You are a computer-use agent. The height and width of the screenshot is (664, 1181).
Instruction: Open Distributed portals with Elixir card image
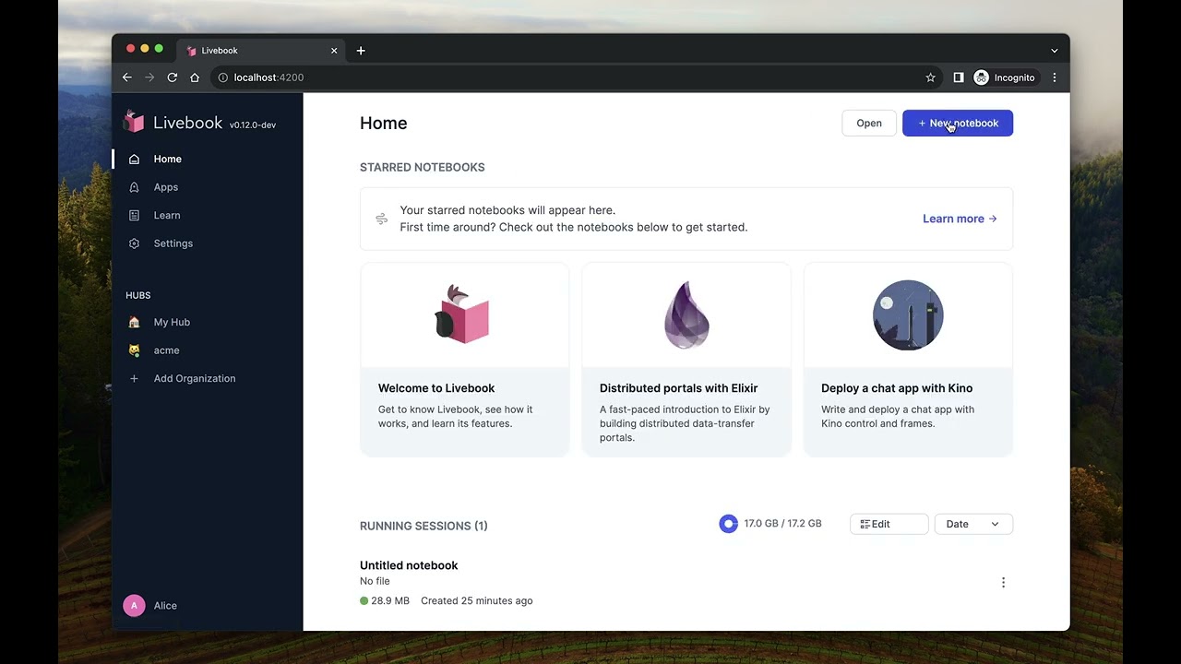[686, 315]
